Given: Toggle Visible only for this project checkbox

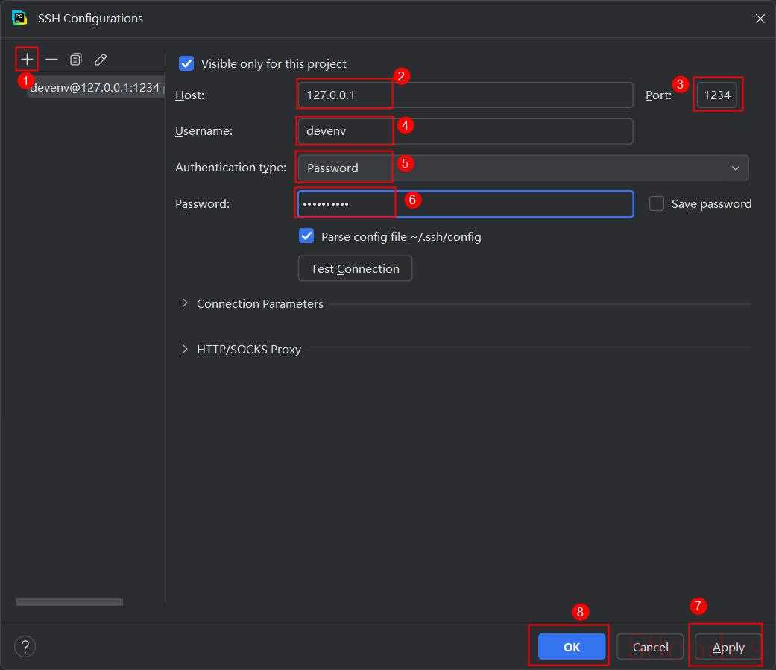Looking at the screenshot, I should point(186,63).
